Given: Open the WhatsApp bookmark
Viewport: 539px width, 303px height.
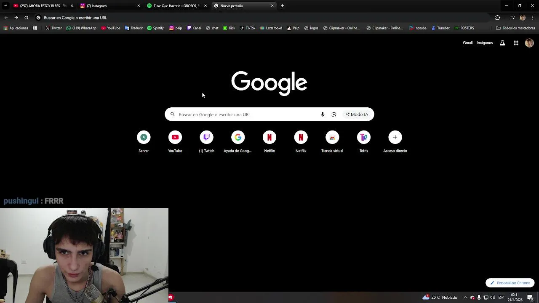Looking at the screenshot, I should [81, 28].
